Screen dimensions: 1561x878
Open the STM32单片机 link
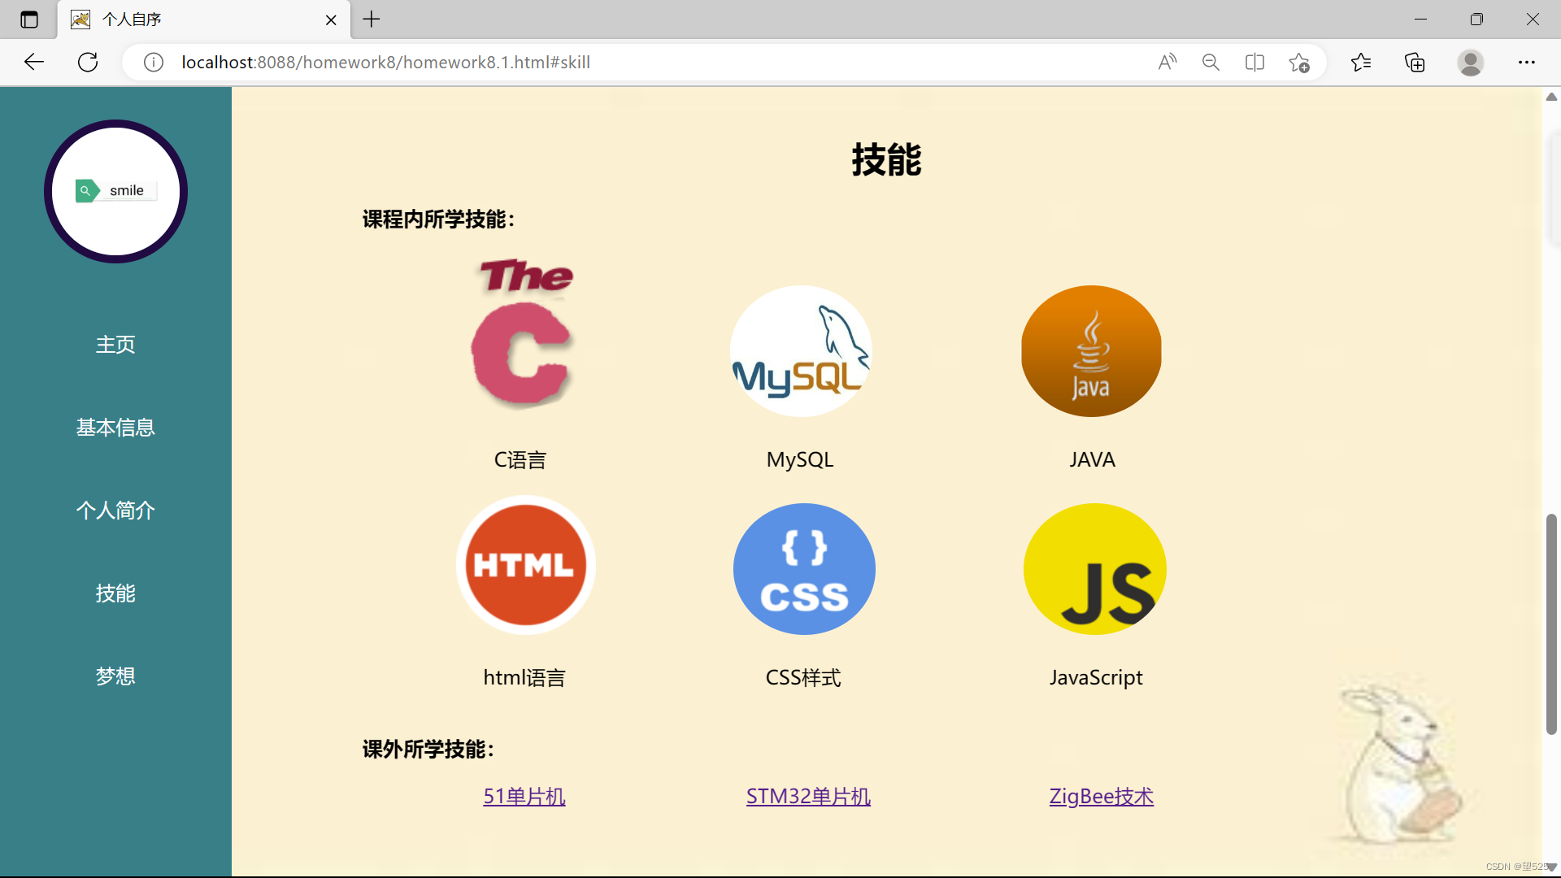[808, 797]
